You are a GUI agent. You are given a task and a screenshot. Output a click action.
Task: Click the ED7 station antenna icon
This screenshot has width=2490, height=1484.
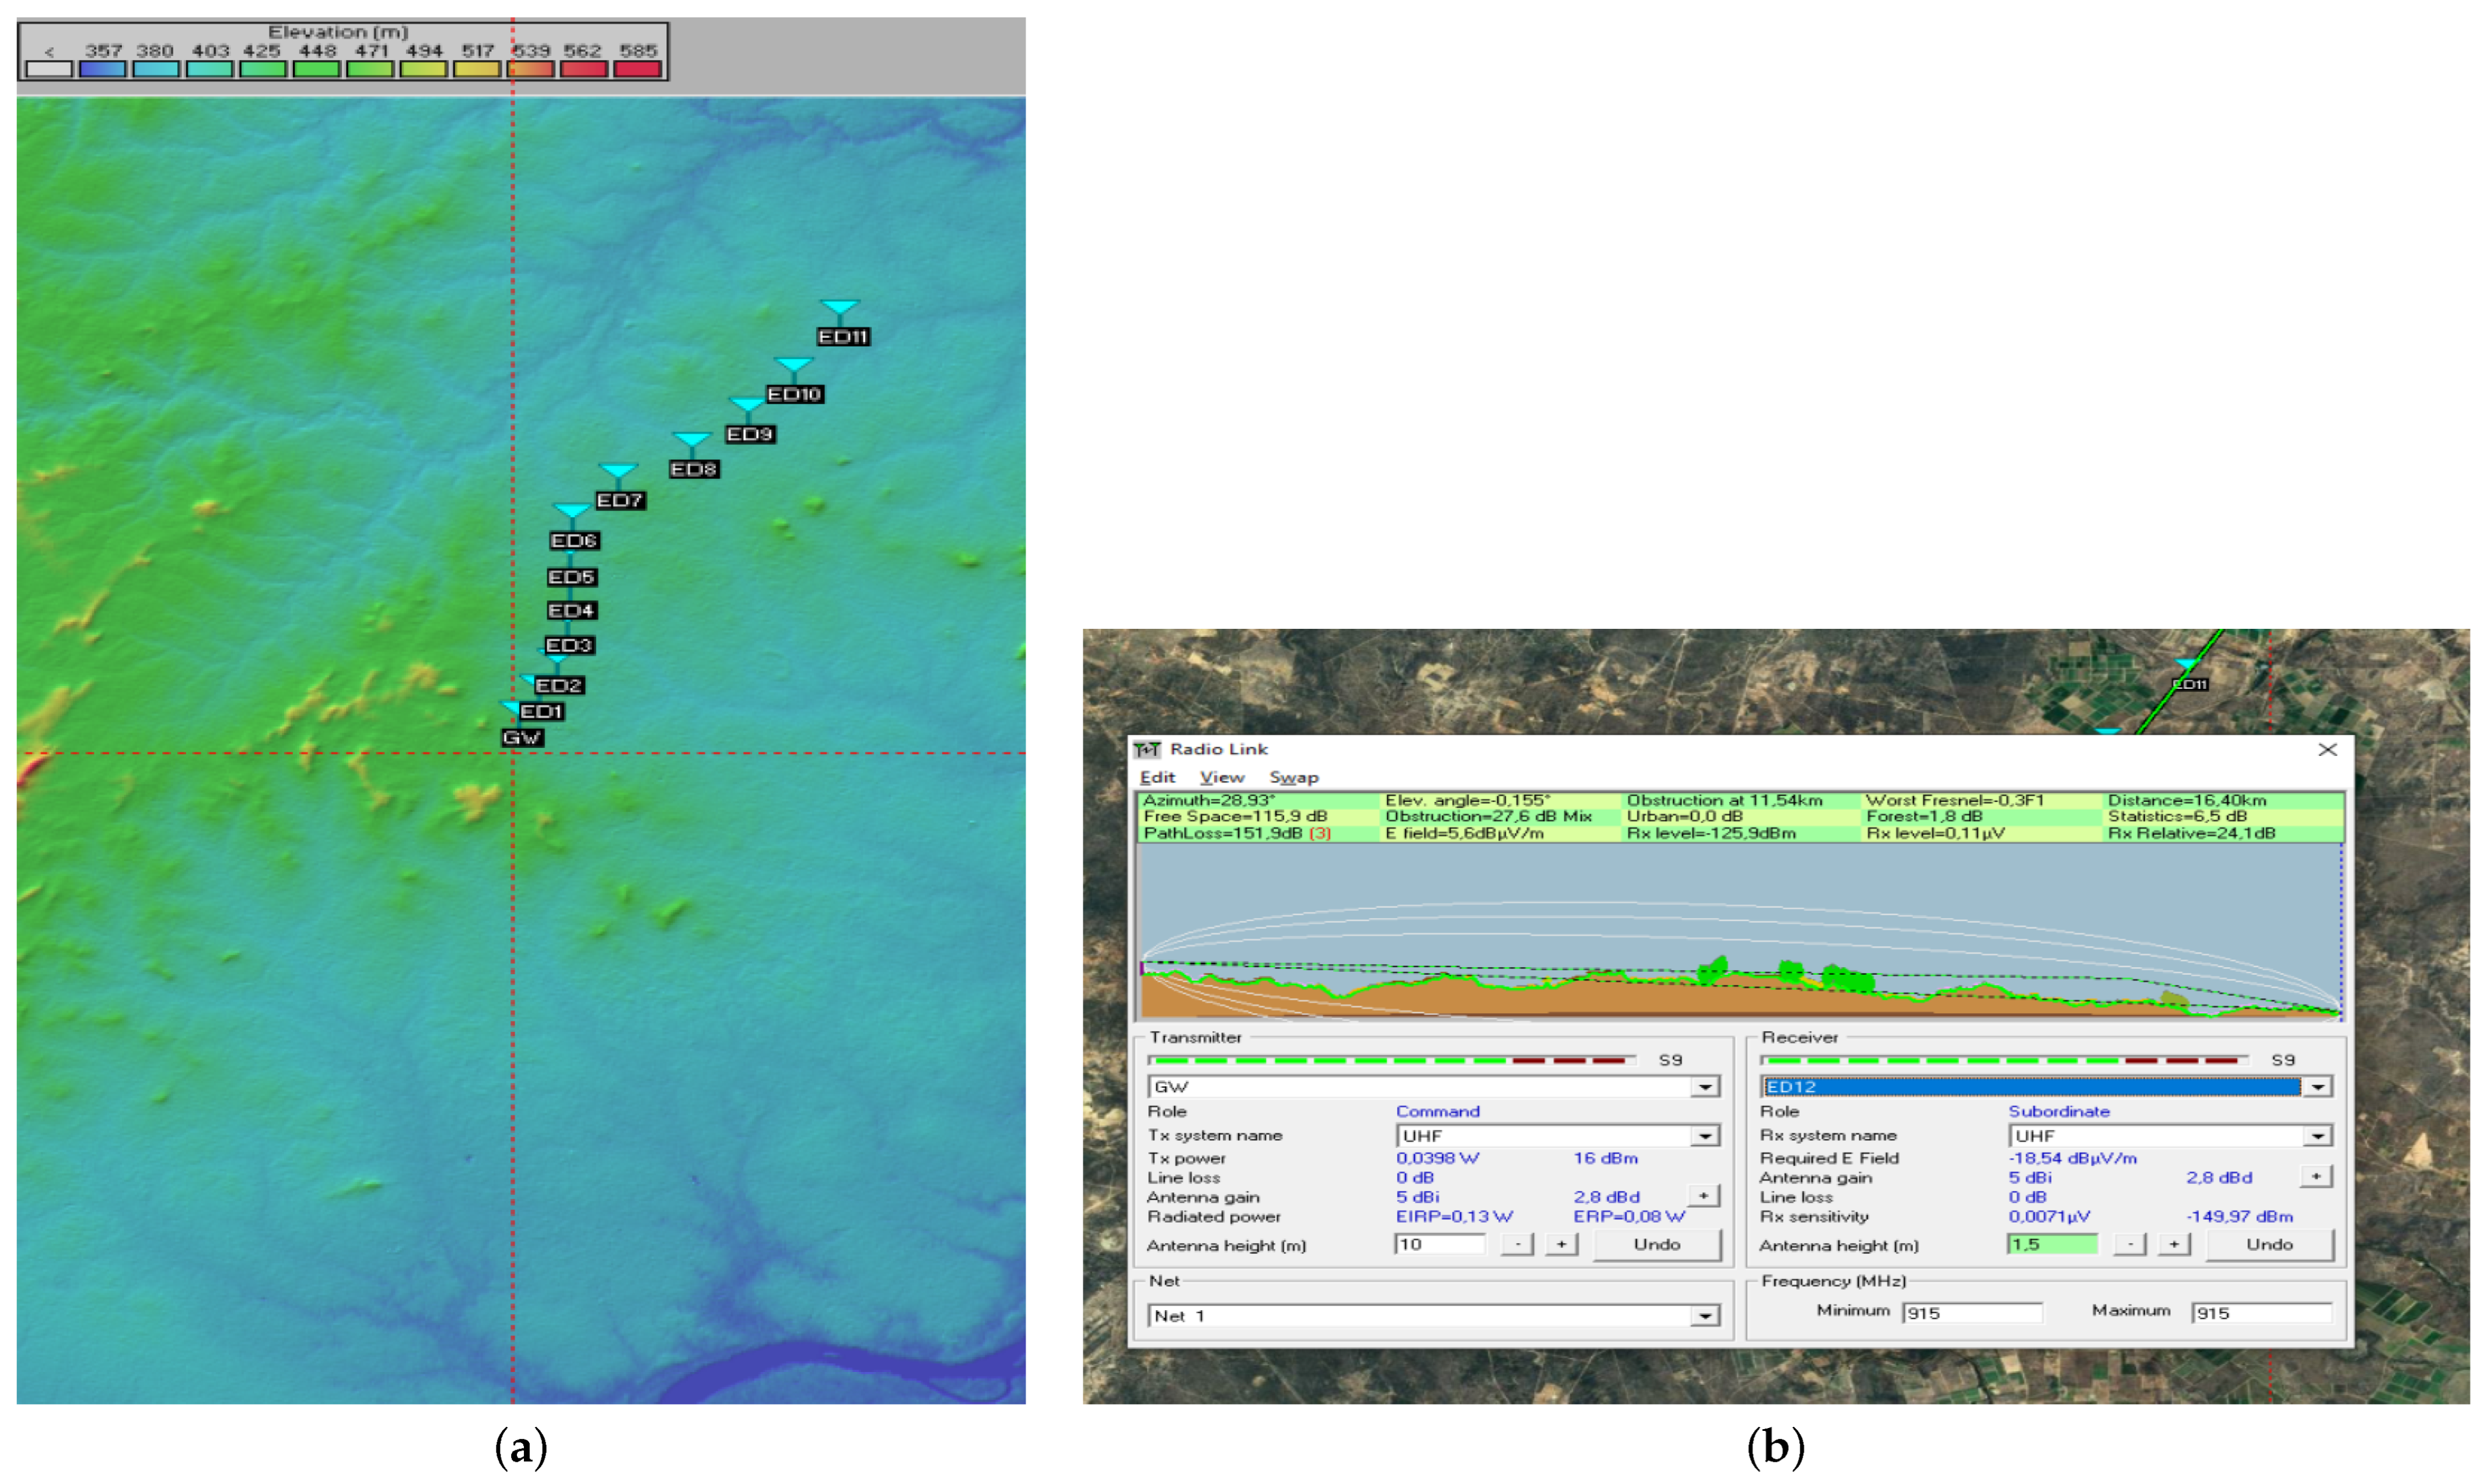tap(618, 471)
